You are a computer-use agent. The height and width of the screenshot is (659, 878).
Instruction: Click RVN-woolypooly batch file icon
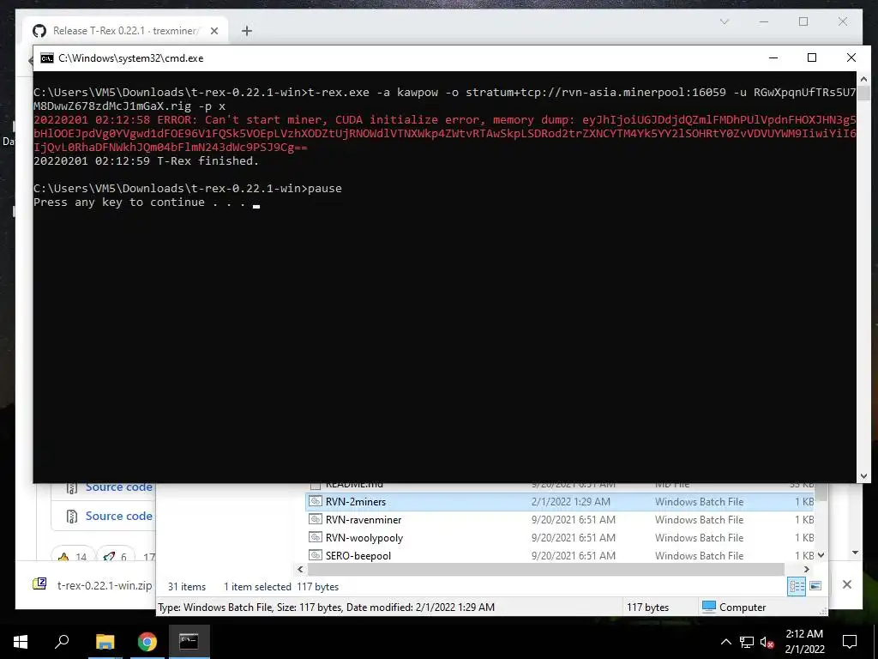pos(316,537)
